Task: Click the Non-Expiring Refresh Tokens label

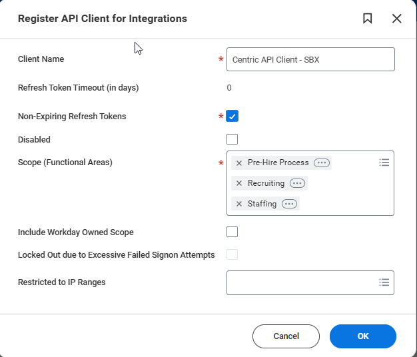Action: click(72, 117)
